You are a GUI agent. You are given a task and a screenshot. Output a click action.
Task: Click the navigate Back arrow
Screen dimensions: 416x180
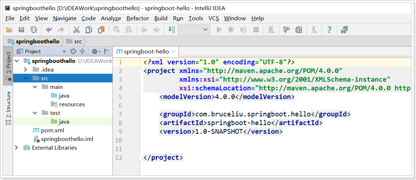point(144,30)
